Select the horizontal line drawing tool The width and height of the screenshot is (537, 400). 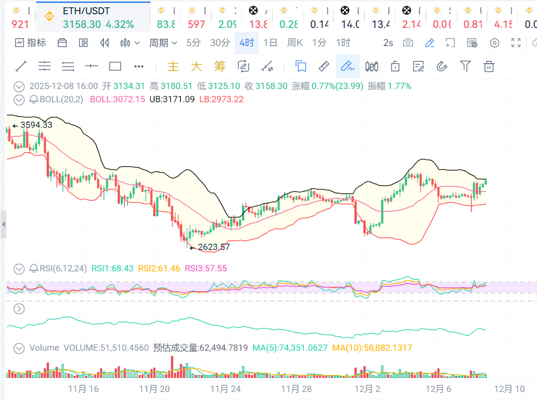92,66
